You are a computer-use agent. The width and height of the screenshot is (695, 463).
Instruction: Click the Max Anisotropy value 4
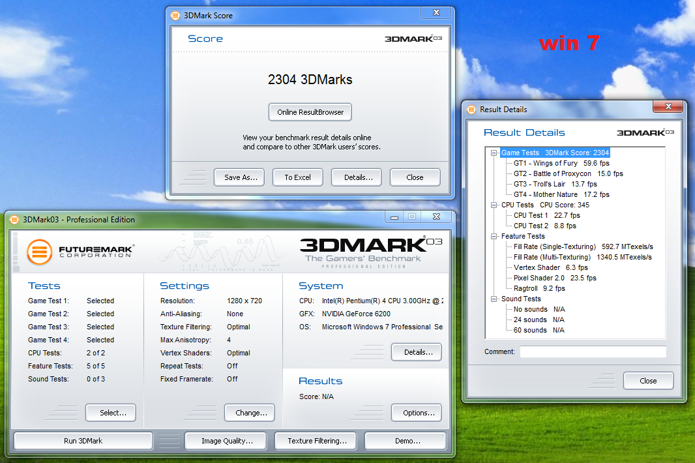click(x=229, y=340)
